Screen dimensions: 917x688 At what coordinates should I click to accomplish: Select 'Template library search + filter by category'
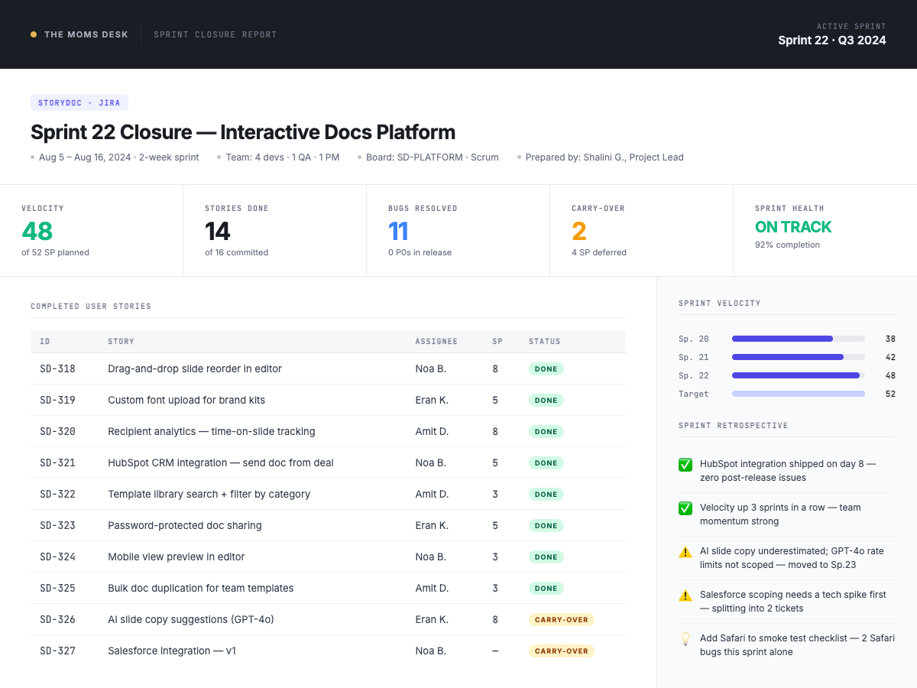(x=209, y=494)
